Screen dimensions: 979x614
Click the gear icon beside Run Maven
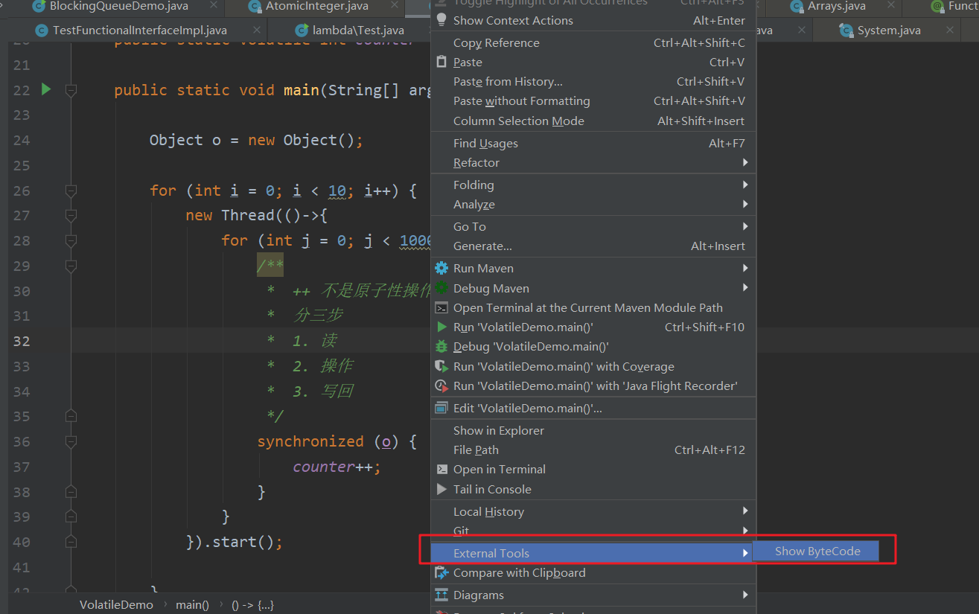tap(441, 268)
